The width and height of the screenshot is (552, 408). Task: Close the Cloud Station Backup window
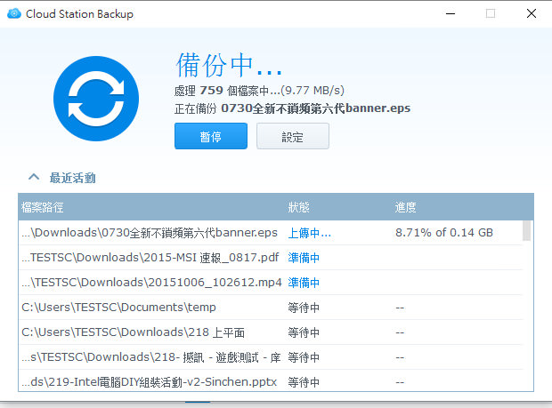tap(532, 13)
